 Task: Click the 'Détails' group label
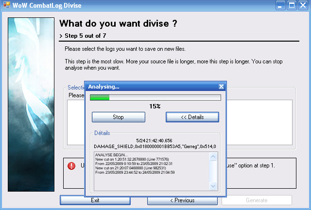[x=102, y=133]
